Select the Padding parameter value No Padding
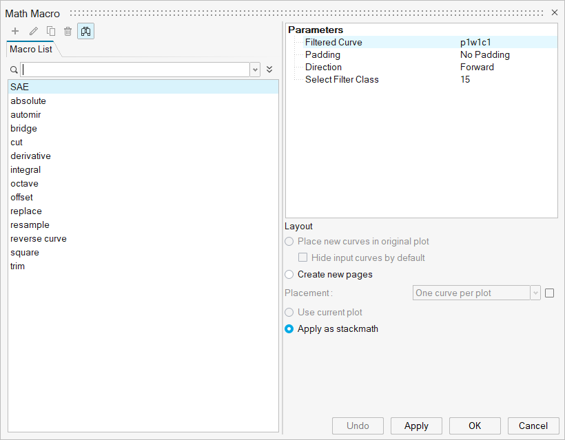 tap(485, 55)
